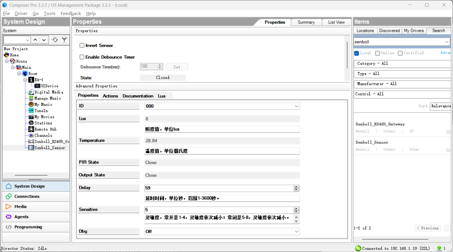Open the Category - All filter

click(x=402, y=64)
